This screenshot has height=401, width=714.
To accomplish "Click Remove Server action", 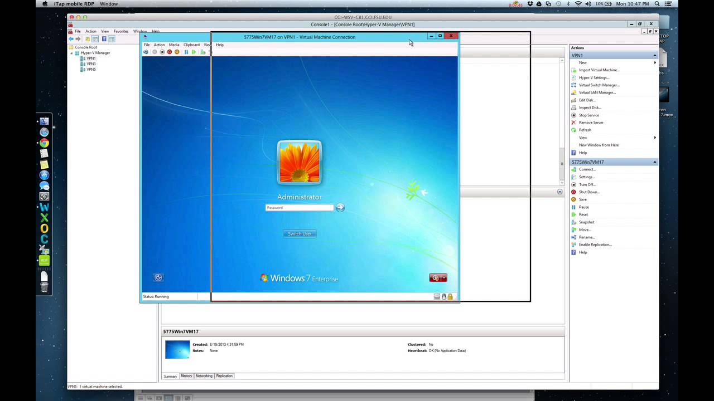I will (x=591, y=123).
